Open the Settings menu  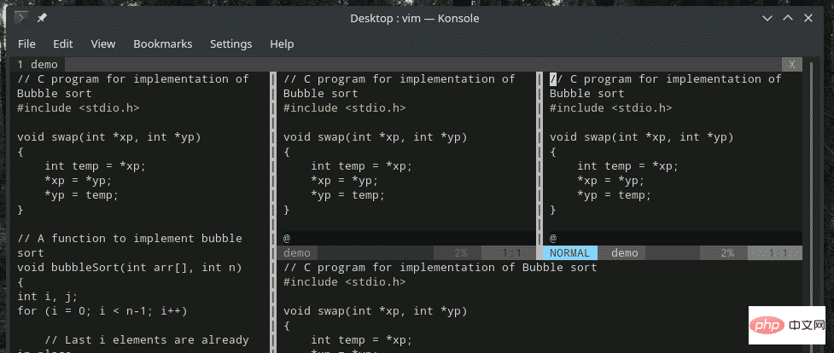pyautogui.click(x=230, y=43)
